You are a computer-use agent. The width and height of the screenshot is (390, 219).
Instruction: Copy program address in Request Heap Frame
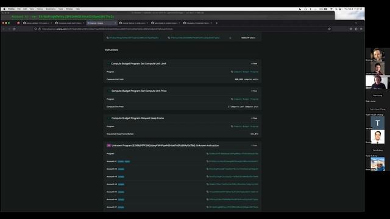coord(232,127)
